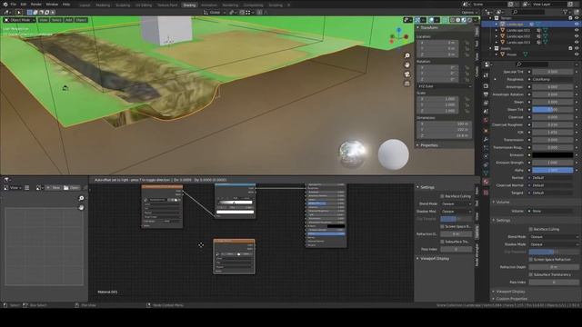582x327 pixels.
Task: Open the Object Data properties tab icon
Action: pyautogui.click(x=486, y=173)
